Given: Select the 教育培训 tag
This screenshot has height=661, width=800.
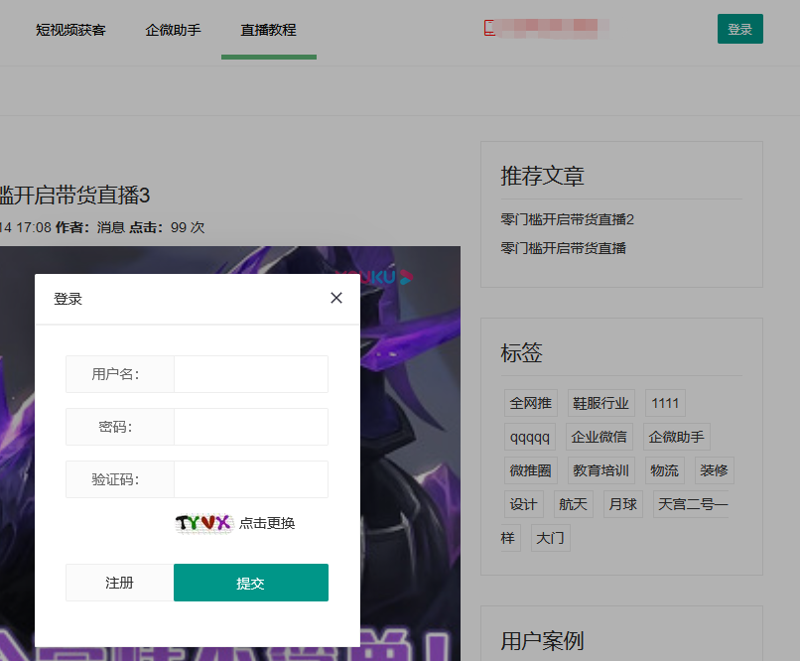Looking at the screenshot, I should point(601,470).
